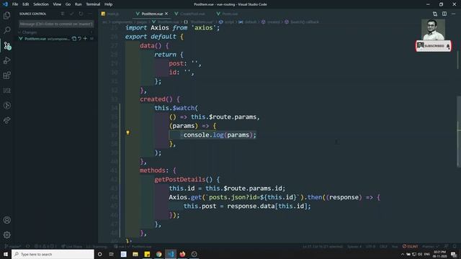Image resolution: width=461 pixels, height=259 pixels.
Task: Click the commit message input field
Action: point(56,24)
